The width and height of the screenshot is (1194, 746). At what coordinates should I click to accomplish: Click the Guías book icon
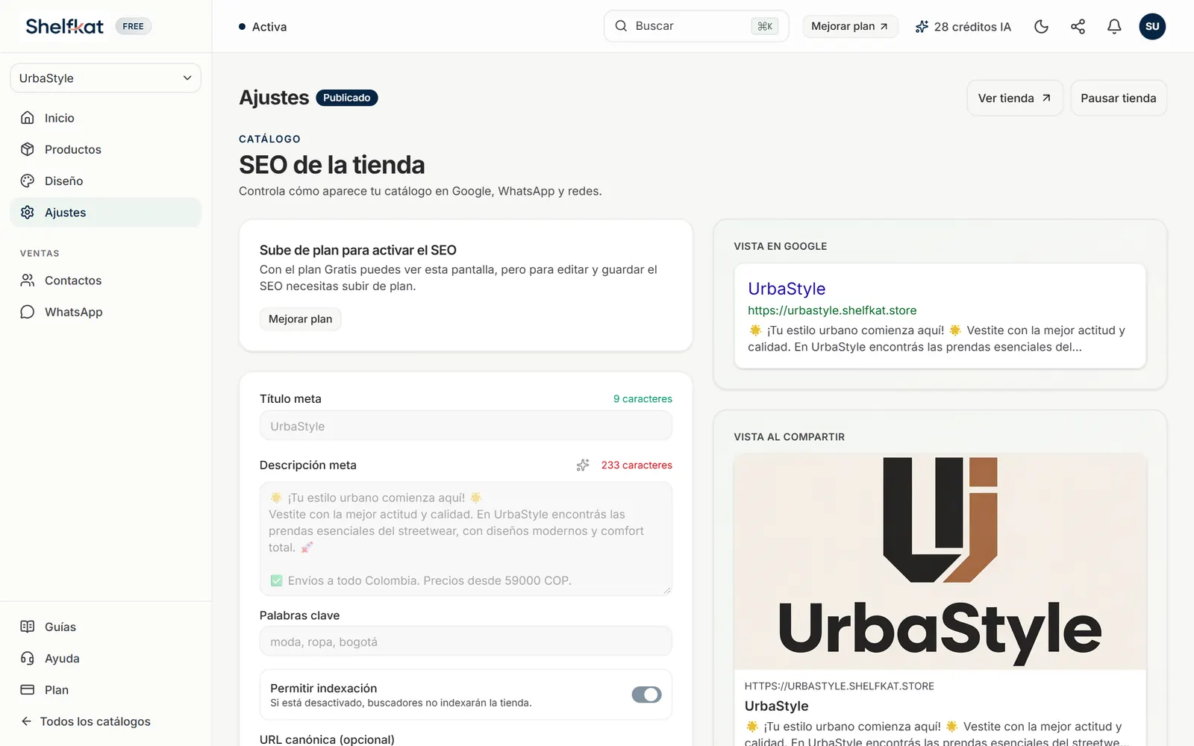point(28,627)
